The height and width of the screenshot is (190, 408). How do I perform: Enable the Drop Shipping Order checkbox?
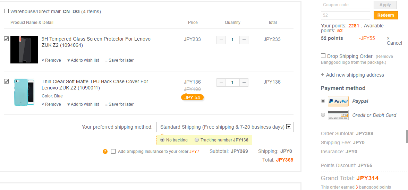pyautogui.click(x=323, y=56)
